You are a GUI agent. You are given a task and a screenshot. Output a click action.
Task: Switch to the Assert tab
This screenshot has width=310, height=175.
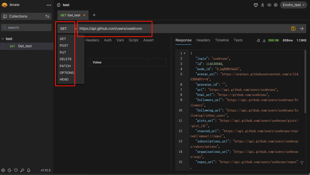point(148,40)
